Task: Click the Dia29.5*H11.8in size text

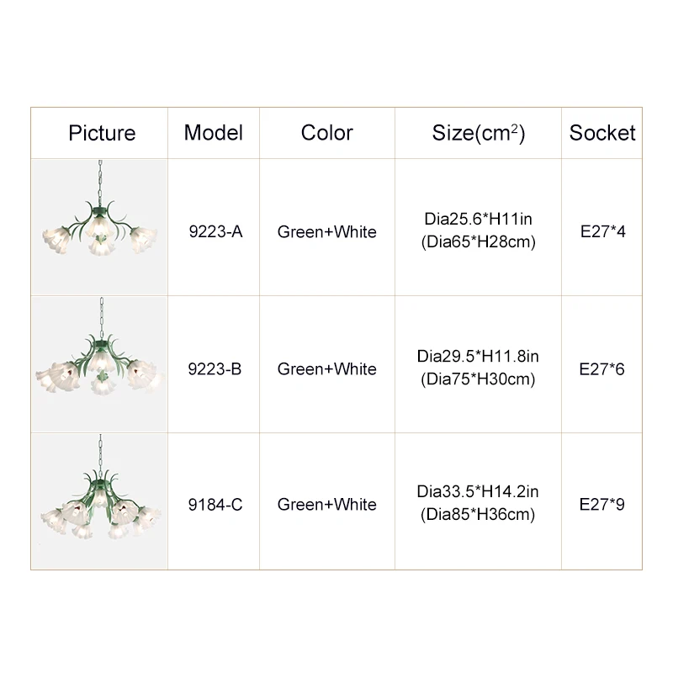Action: 479,357
